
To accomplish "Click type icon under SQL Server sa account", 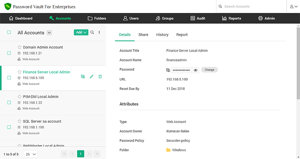I will pyautogui.click(x=19, y=133).
